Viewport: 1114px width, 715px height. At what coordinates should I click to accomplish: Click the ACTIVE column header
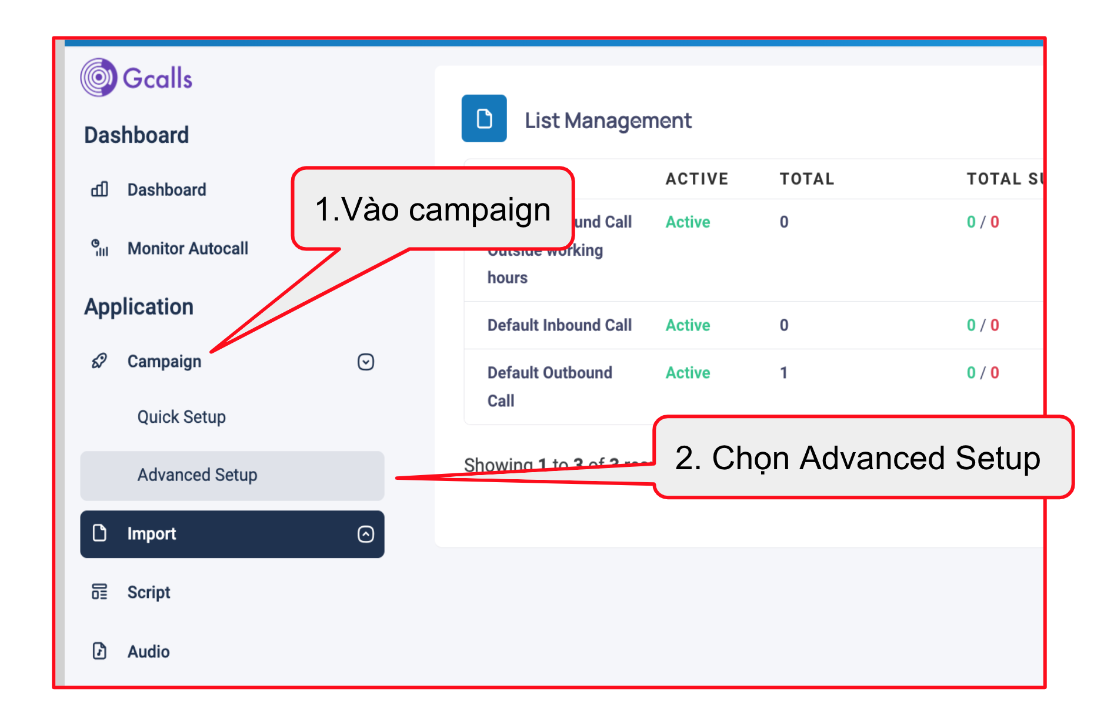click(696, 179)
